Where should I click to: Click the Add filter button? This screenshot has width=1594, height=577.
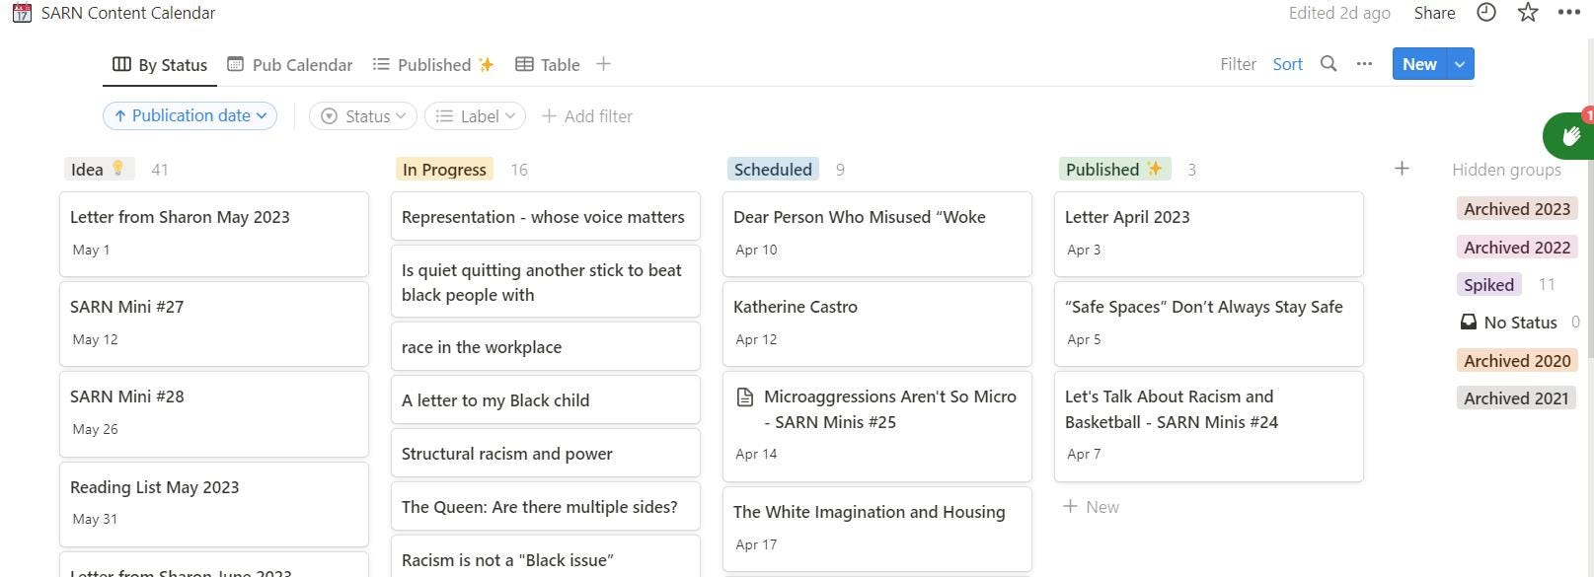(x=586, y=116)
